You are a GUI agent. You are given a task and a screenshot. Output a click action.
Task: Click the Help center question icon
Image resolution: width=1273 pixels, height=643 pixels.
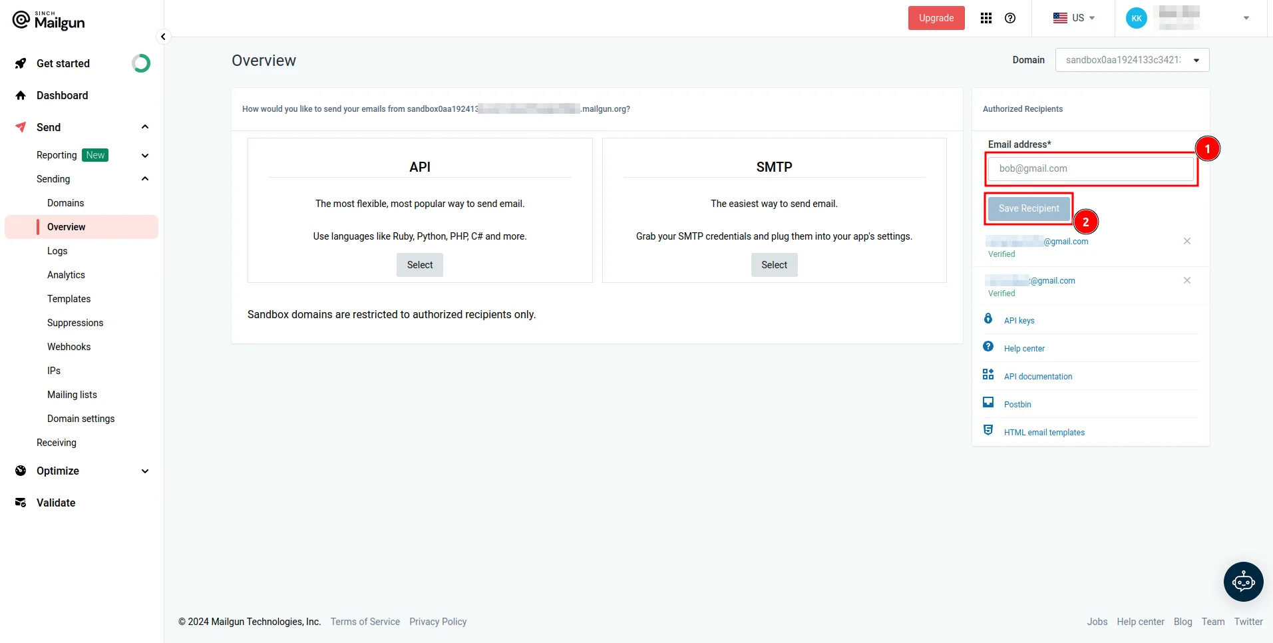988,347
